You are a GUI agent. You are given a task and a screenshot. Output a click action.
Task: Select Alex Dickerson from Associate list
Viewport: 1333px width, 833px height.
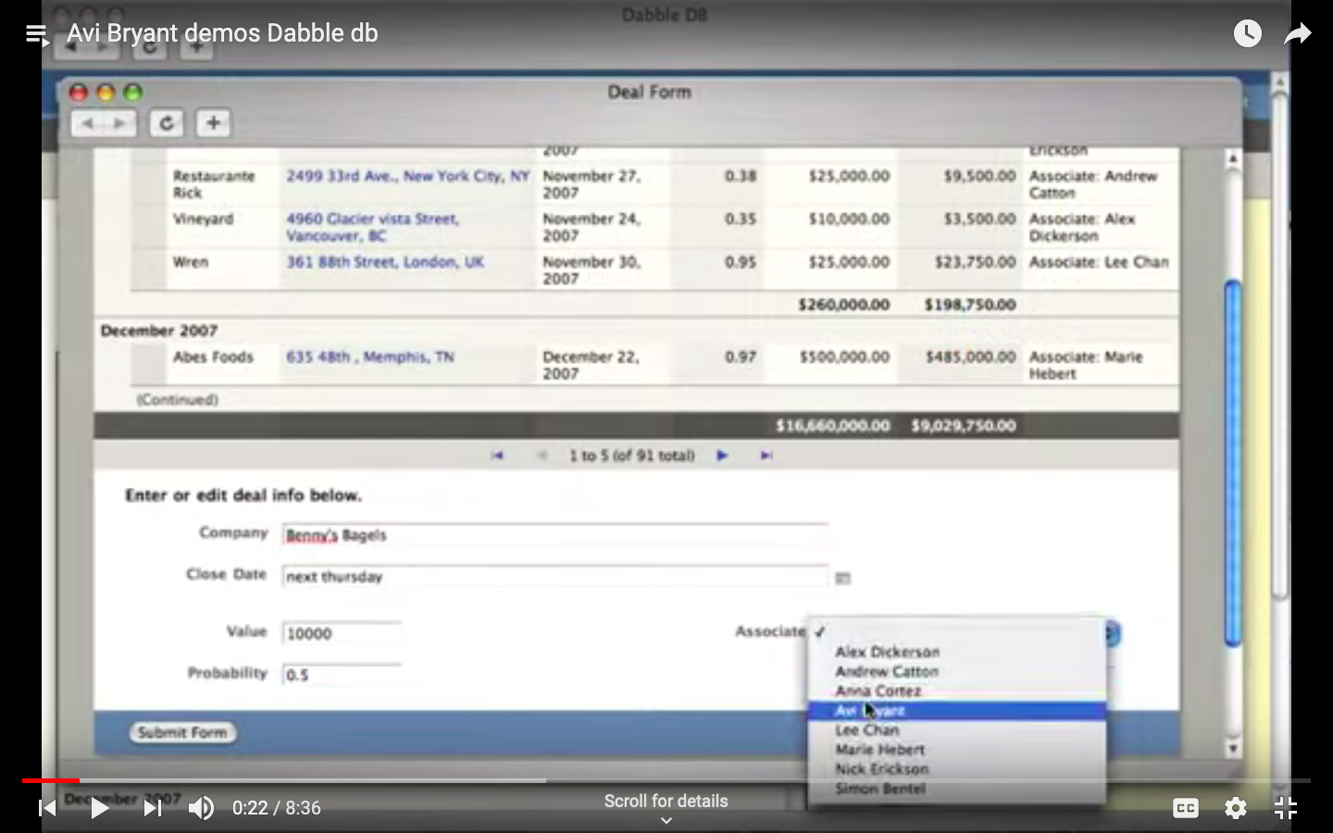coord(956,652)
